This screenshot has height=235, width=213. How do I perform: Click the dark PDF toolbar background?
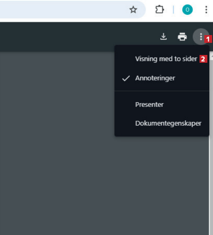(x=75, y=37)
